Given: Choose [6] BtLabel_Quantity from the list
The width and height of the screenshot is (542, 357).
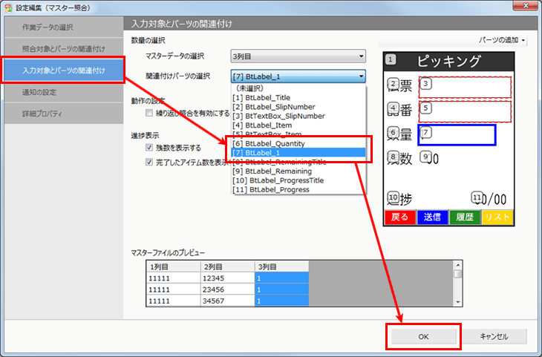Looking at the screenshot, I should pyautogui.click(x=270, y=143).
